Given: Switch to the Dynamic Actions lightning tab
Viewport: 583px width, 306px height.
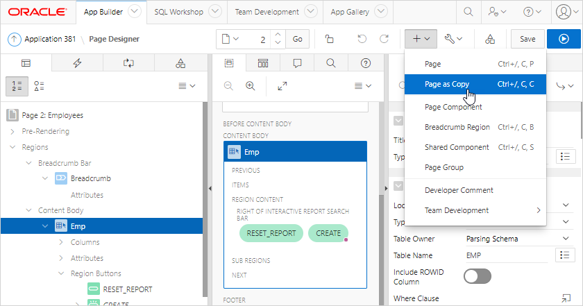Looking at the screenshot, I should point(77,63).
